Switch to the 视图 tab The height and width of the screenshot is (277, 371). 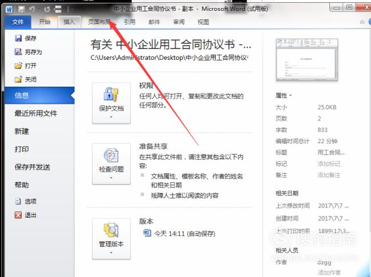(x=203, y=22)
